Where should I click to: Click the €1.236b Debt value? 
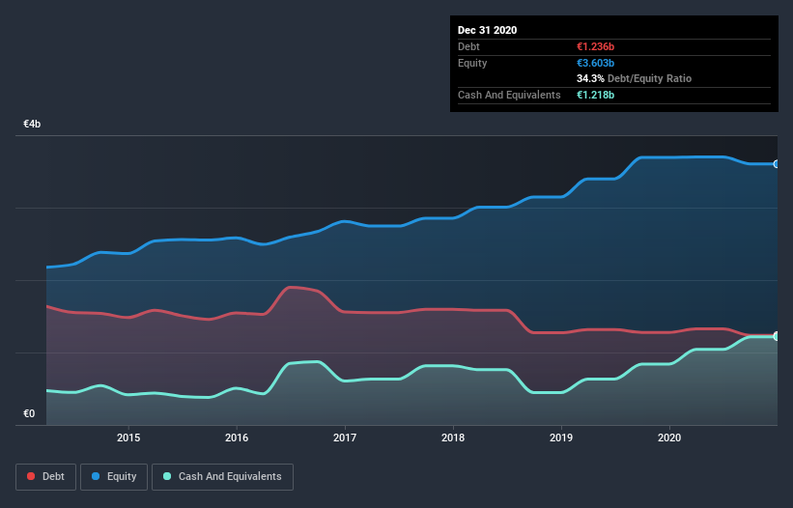595,46
